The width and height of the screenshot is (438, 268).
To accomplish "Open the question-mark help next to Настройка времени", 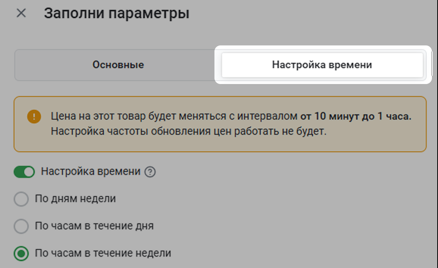I will 150,172.
